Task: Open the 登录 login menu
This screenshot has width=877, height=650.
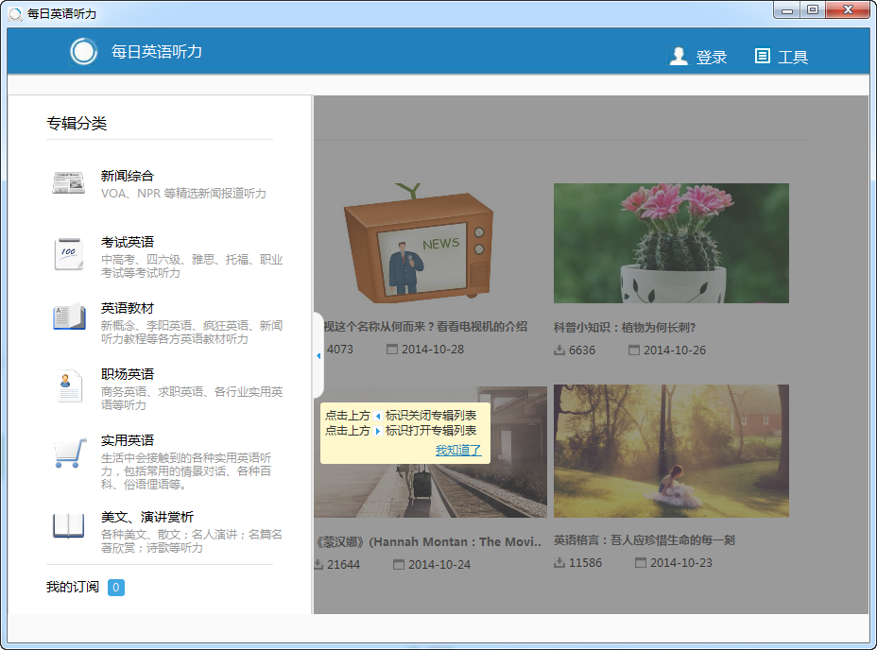Action: (711, 57)
